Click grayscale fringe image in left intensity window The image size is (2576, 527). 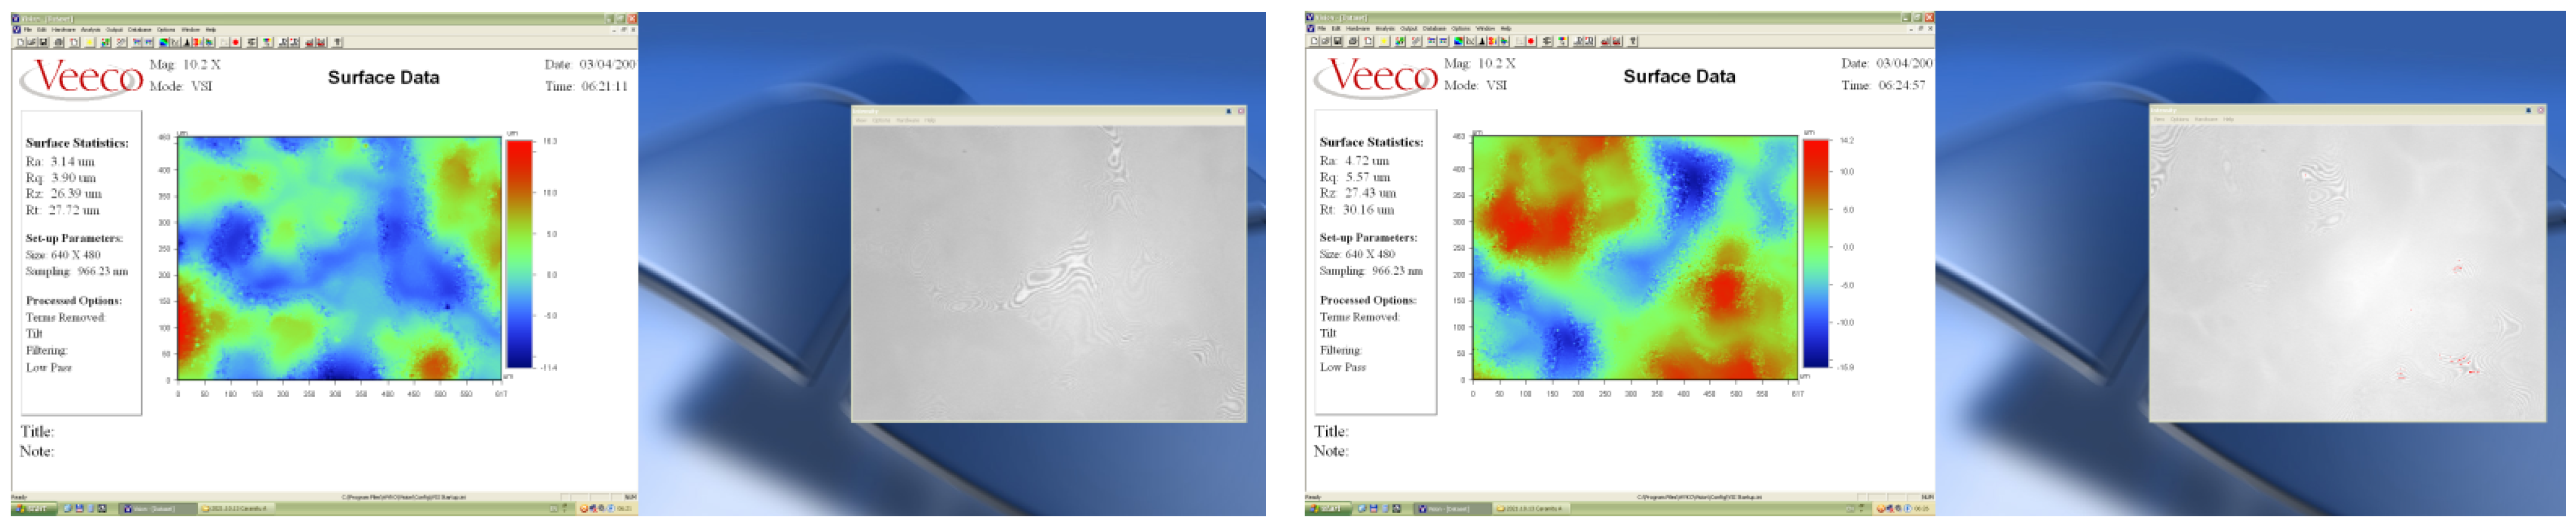click(x=1048, y=272)
